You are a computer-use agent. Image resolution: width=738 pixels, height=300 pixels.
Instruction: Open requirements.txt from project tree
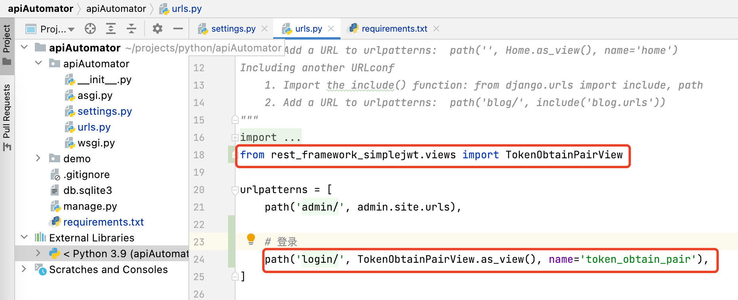click(x=103, y=222)
